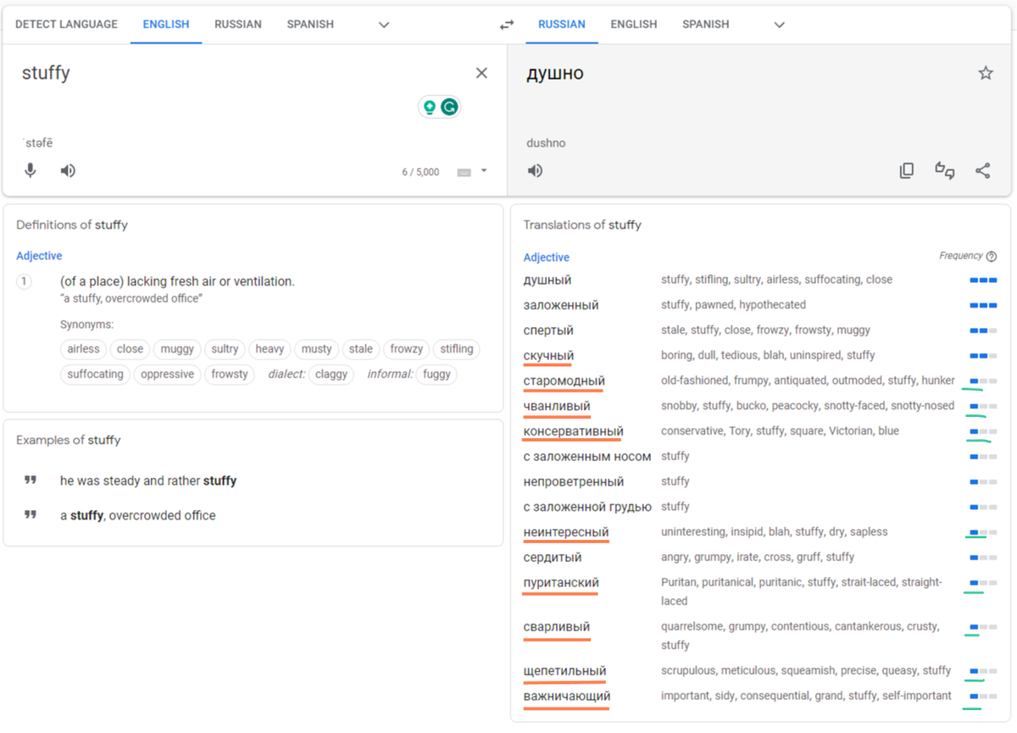
Task: Click translation 'чванливый' in the list
Action: [x=557, y=407]
